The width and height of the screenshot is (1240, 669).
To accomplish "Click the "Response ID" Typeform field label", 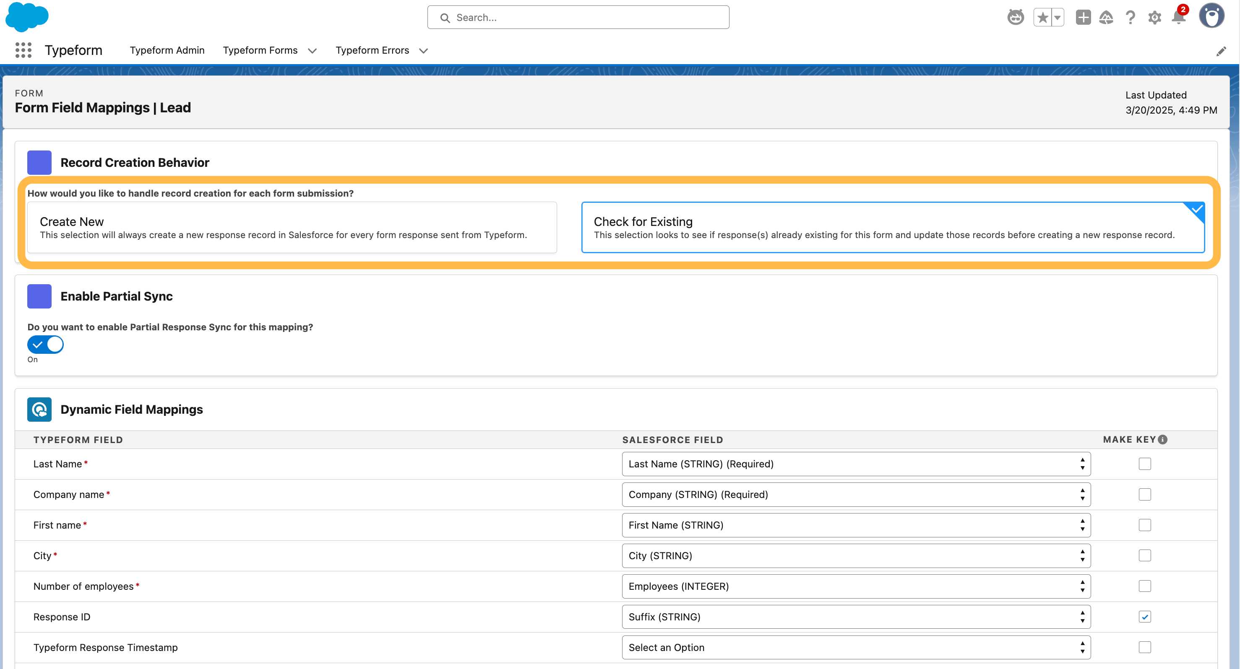I will pyautogui.click(x=62, y=617).
